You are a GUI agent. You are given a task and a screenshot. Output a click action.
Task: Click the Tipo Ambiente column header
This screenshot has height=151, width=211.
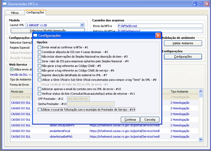[x=183, y=92]
